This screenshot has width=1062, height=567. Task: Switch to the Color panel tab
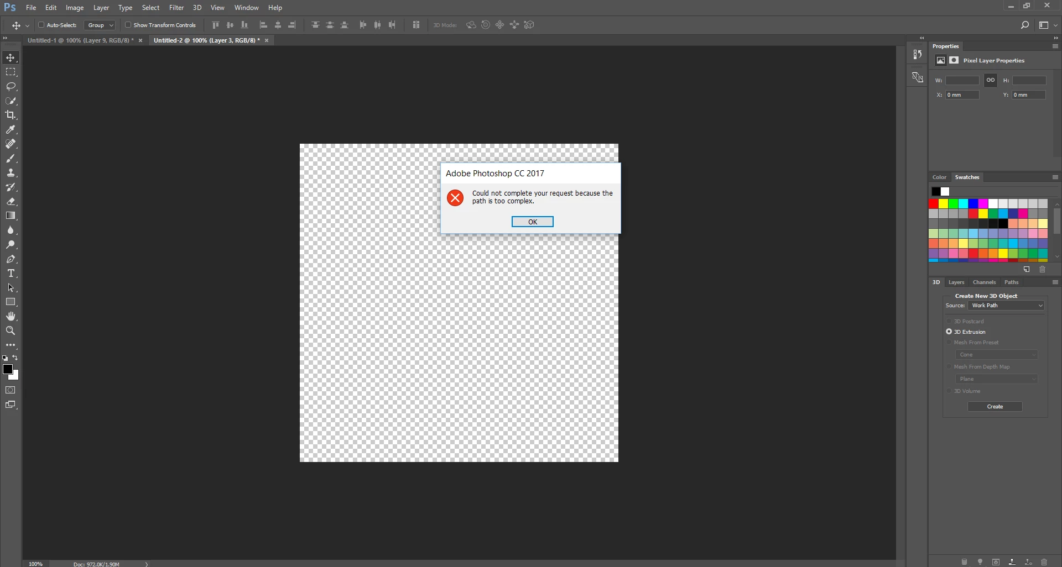pyautogui.click(x=939, y=177)
